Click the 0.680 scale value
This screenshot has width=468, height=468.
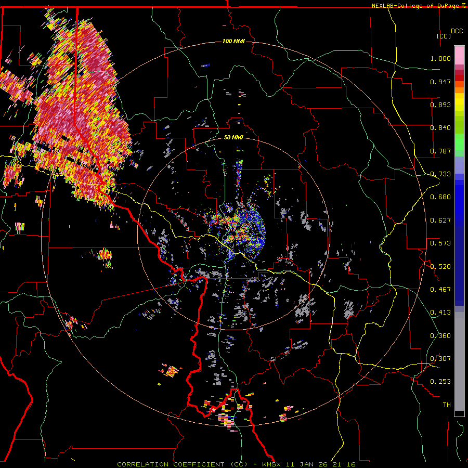[440, 197]
